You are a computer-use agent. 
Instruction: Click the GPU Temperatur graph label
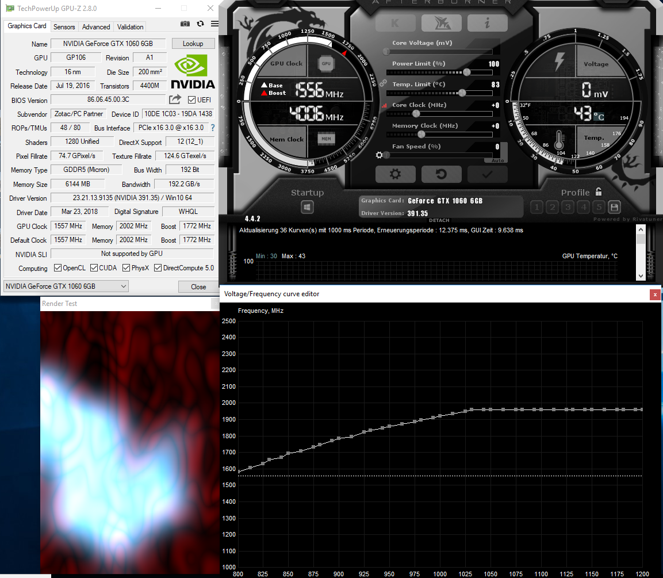coord(589,257)
